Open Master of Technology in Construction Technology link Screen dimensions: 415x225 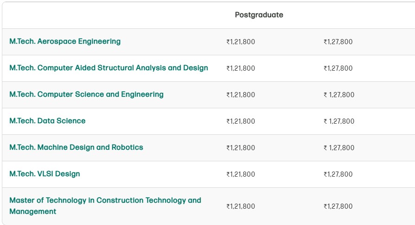click(x=105, y=205)
